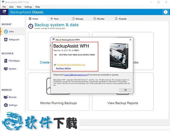Select System label under Recover
This screenshot has height=131, width=170.
(x=12, y=69)
